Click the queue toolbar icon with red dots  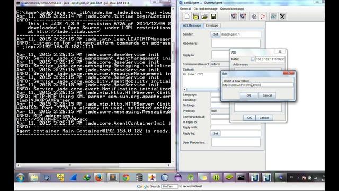click(243, 16)
